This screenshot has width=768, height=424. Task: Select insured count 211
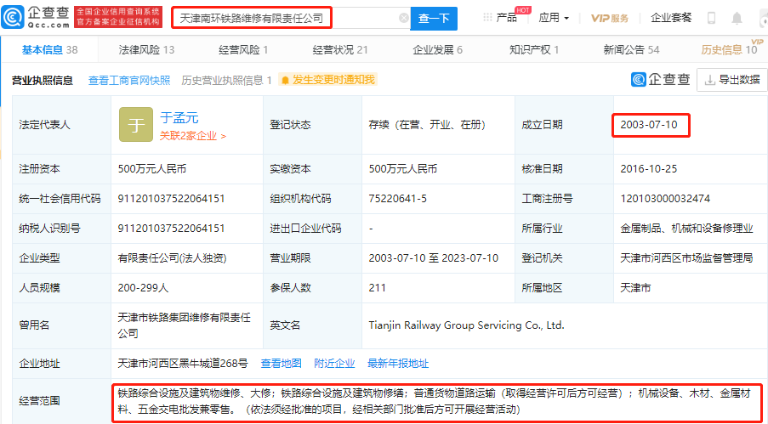[377, 288]
